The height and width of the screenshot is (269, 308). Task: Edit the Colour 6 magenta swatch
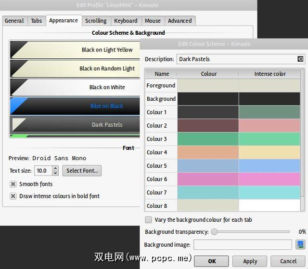208,179
